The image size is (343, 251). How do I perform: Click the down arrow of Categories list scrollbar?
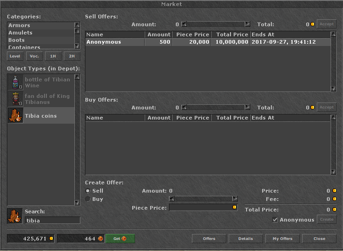[77, 46]
